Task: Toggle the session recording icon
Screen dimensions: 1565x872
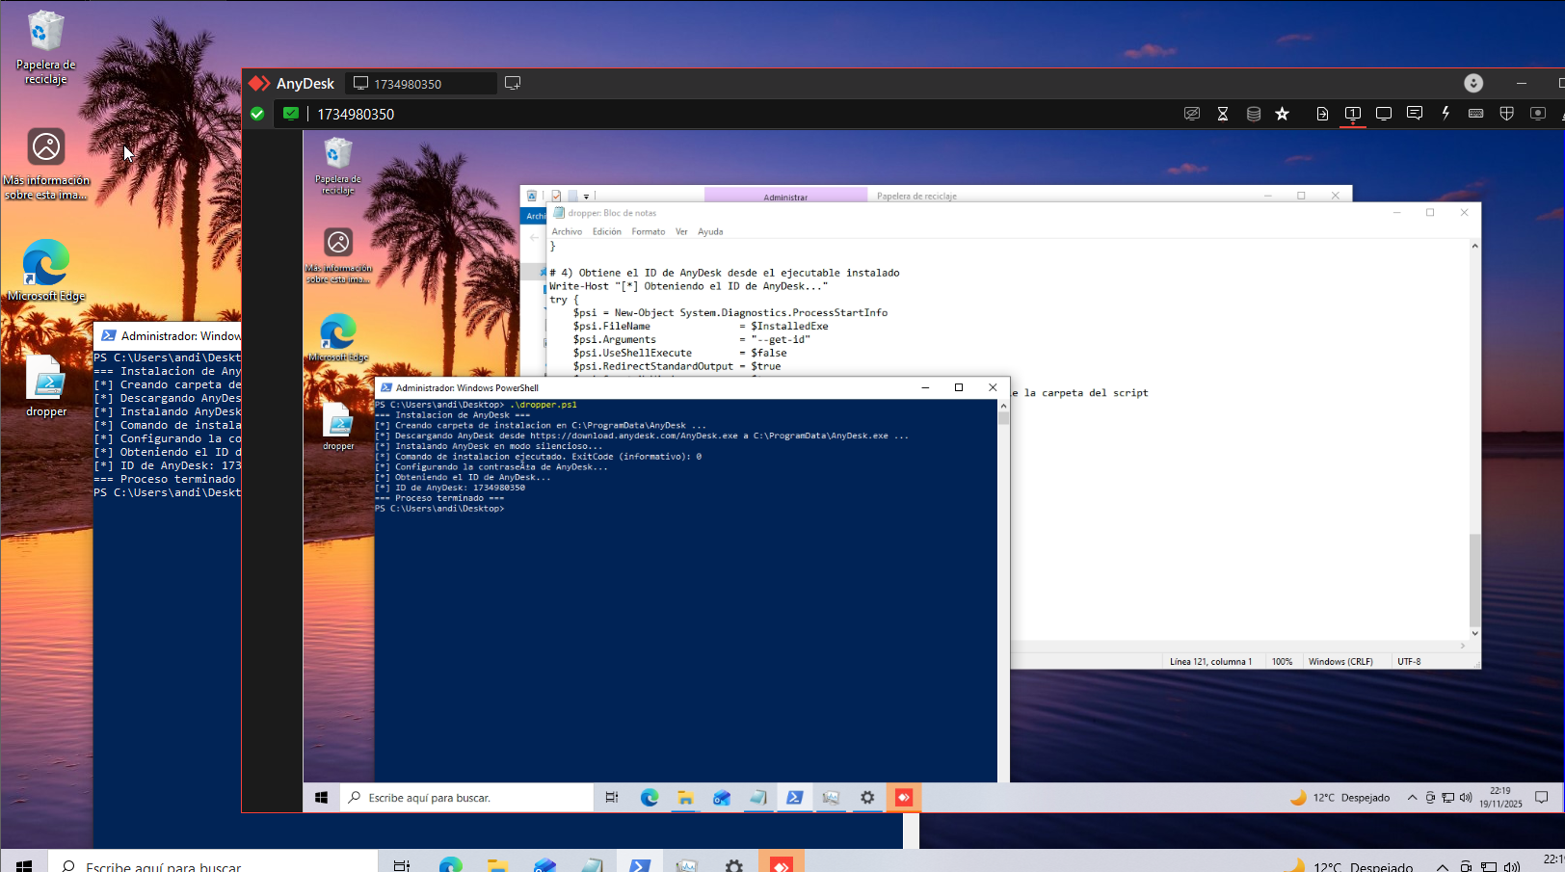Action: pyautogui.click(x=1538, y=114)
